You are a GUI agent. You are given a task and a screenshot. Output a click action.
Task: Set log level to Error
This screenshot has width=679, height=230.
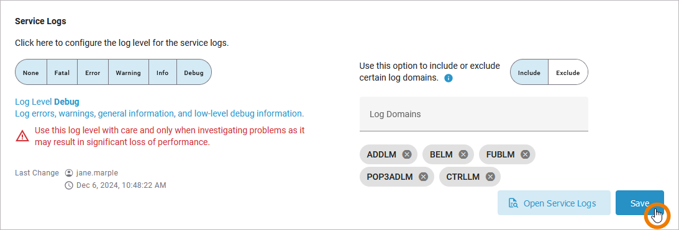pos(93,72)
